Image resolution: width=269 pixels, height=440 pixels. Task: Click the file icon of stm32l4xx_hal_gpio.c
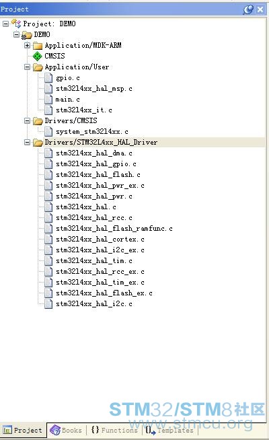(x=48, y=164)
